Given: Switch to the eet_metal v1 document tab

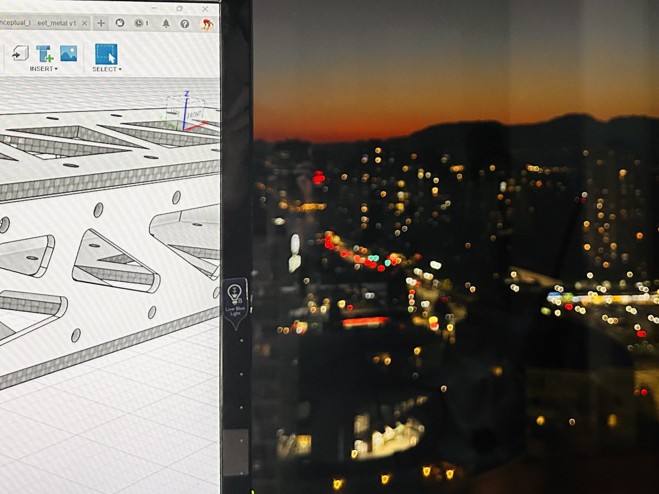Looking at the screenshot, I should (x=38, y=23).
